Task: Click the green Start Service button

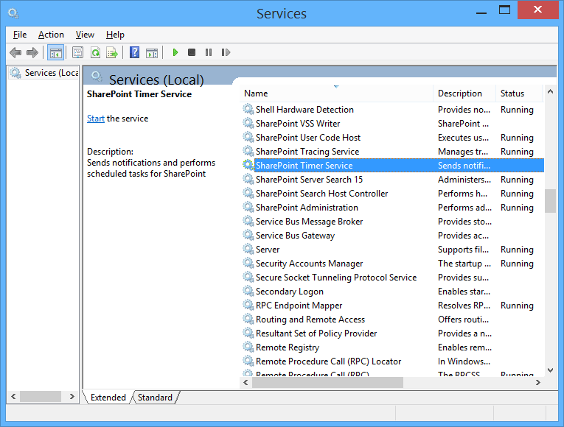Action: pyautogui.click(x=175, y=53)
